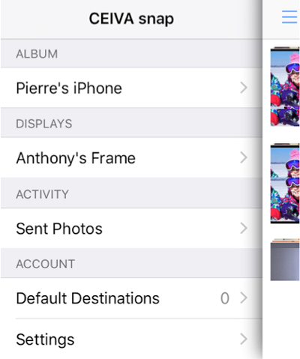
Task: Tap the blue hamburger menu icon
Action: (289, 17)
